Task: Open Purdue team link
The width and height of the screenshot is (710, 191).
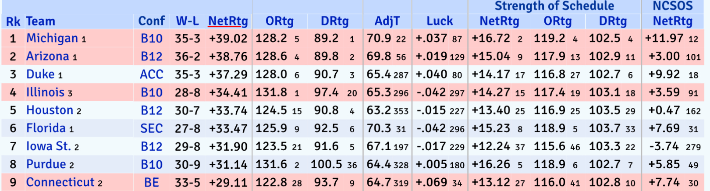Action: pyautogui.click(x=46, y=164)
